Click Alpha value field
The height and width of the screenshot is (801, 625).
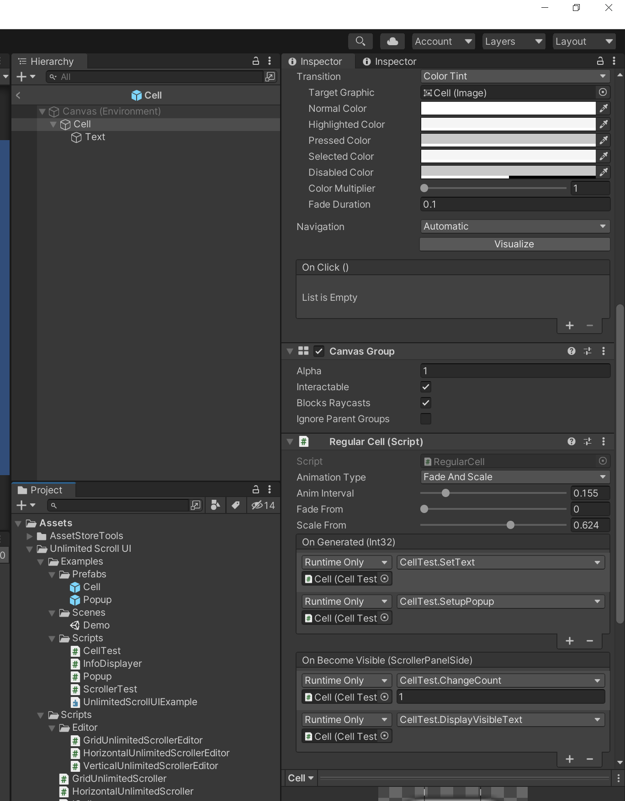[515, 371]
